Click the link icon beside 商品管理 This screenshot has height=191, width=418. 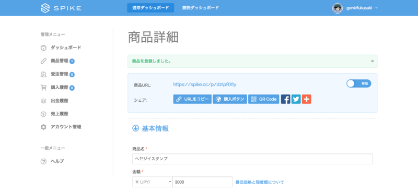[x=43, y=61]
